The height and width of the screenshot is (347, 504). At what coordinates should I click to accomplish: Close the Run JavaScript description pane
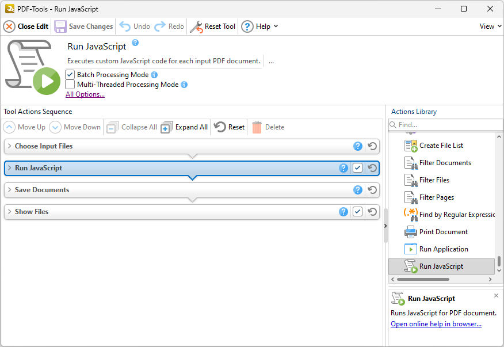tap(496, 296)
